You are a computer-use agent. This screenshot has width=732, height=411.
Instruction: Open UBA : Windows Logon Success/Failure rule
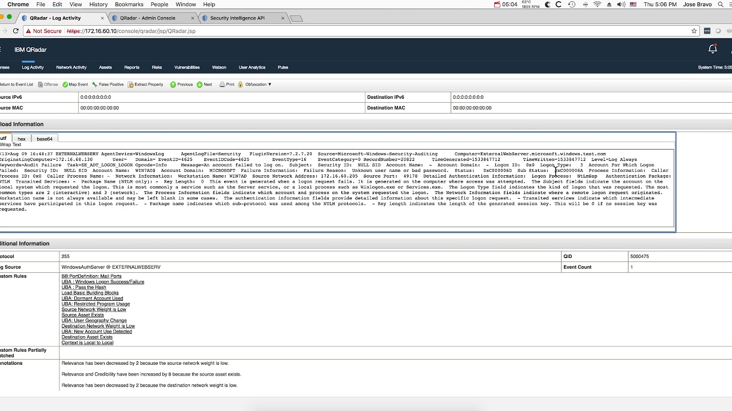tap(103, 282)
